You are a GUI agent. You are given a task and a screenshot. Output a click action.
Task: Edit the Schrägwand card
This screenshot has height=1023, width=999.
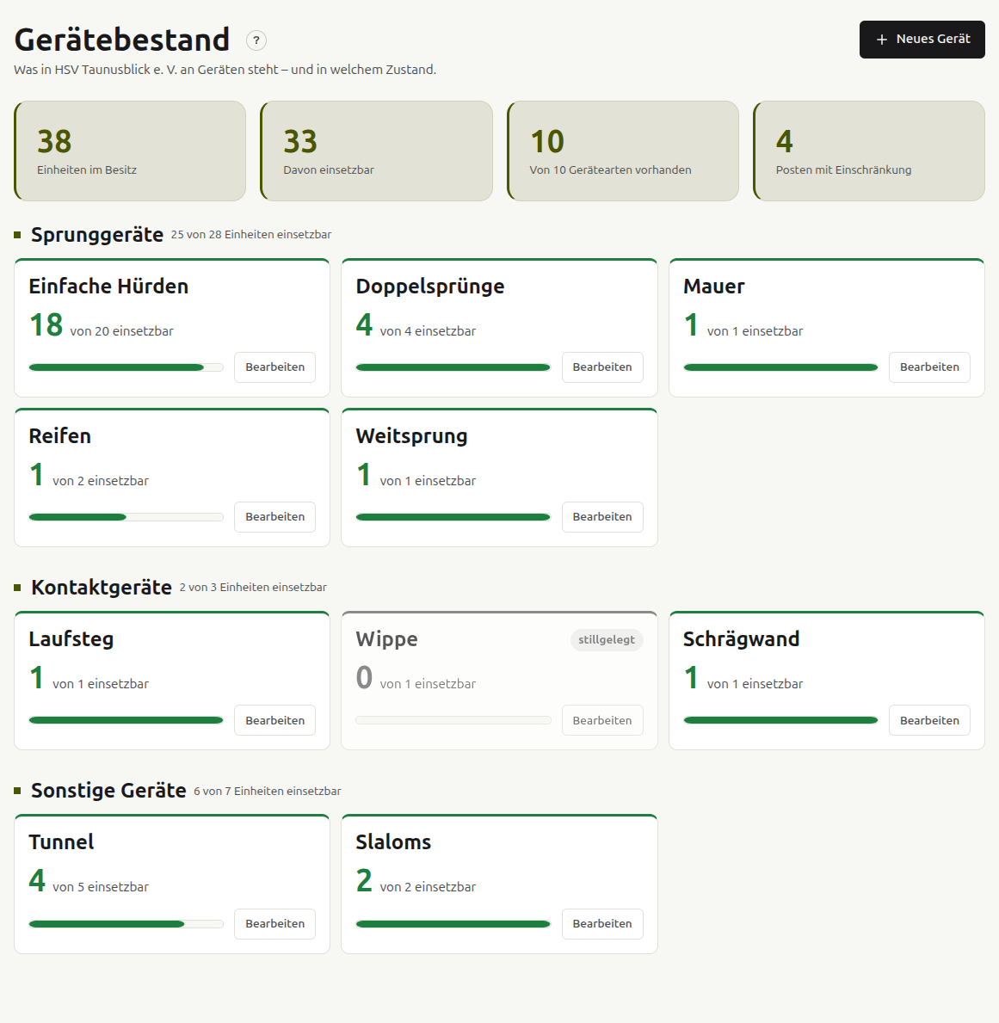929,720
